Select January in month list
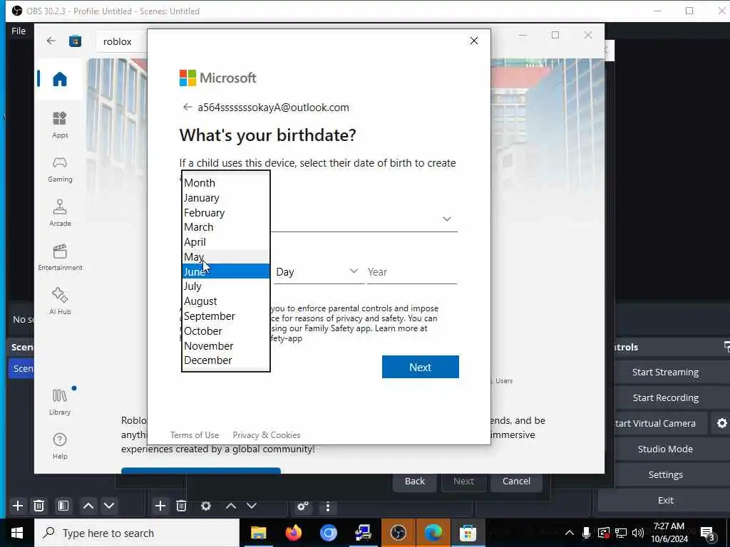 (x=226, y=198)
